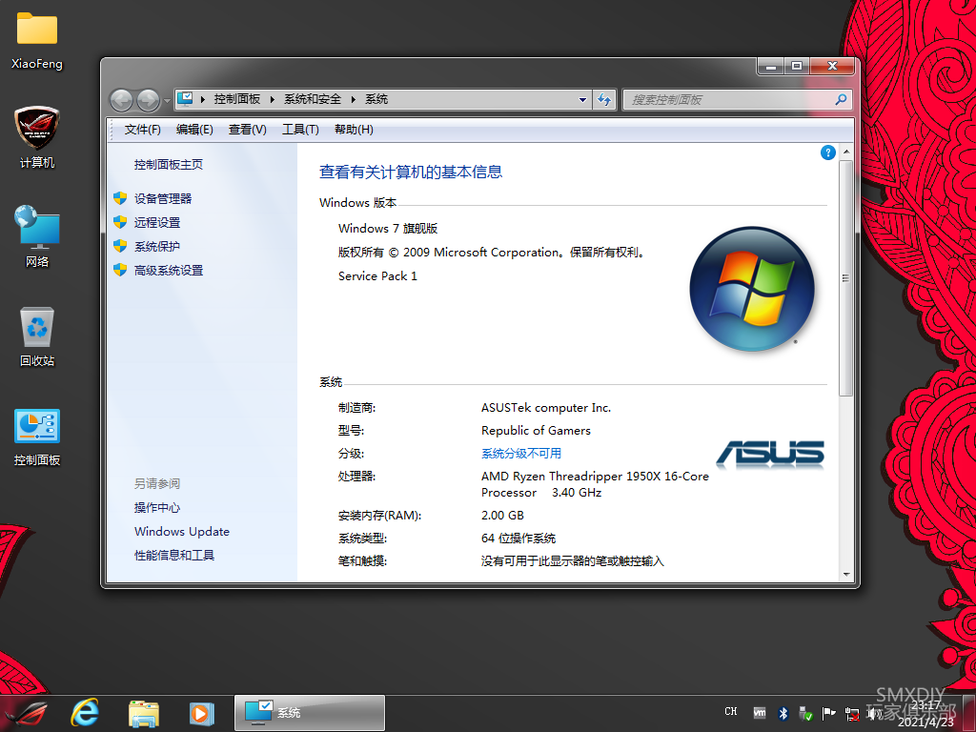Open the 文件(F) menu
Viewport: 976px width, 732px height.
point(143,130)
